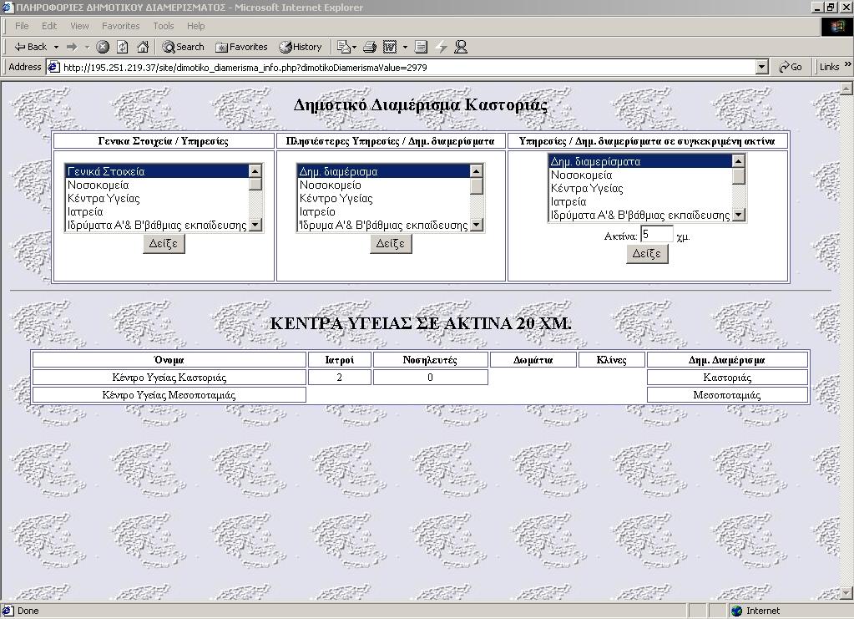Select Ιατρεία in first list

156,211
